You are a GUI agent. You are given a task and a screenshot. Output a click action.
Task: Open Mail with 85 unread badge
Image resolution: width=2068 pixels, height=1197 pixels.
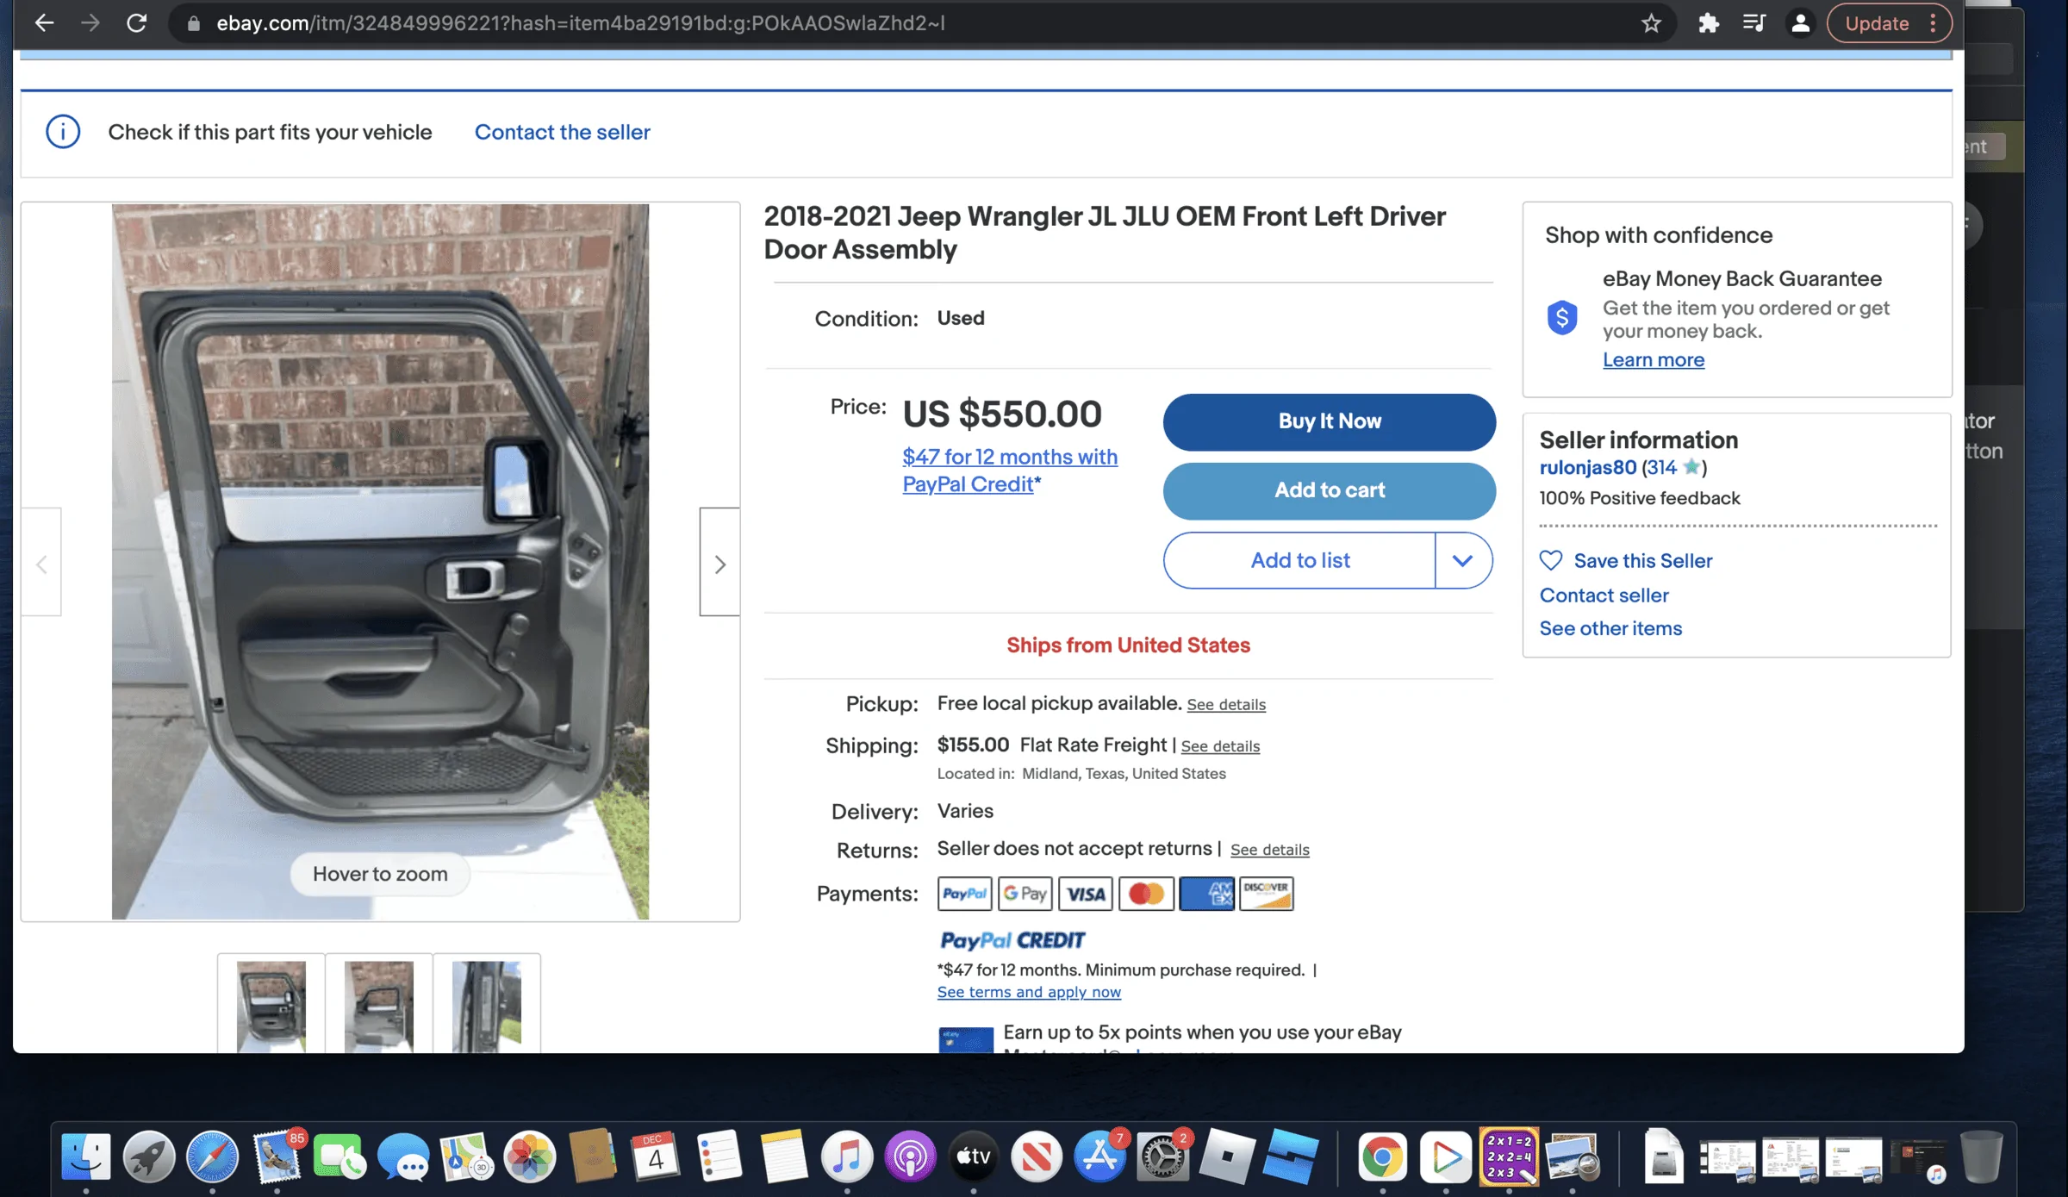tap(276, 1156)
